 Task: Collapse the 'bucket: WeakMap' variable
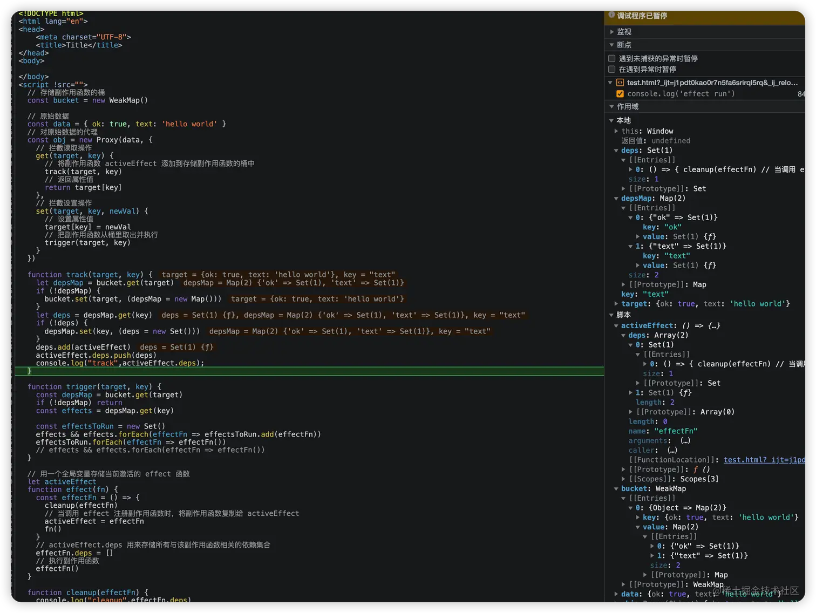click(x=616, y=489)
